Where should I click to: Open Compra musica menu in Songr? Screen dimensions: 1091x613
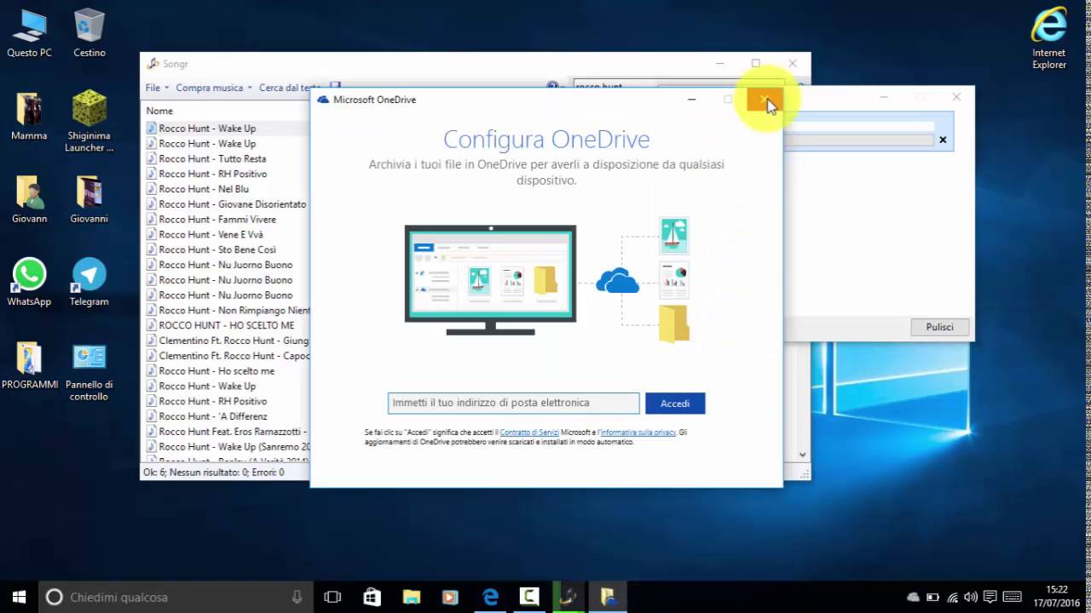click(214, 88)
